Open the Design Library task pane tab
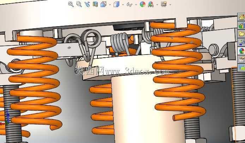Viewport: 245px width, 143px height. pyautogui.click(x=241, y=25)
